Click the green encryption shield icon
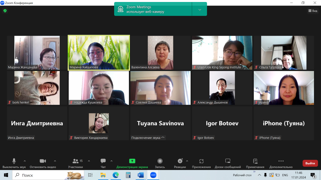The image size is (321, 180). (5, 11)
